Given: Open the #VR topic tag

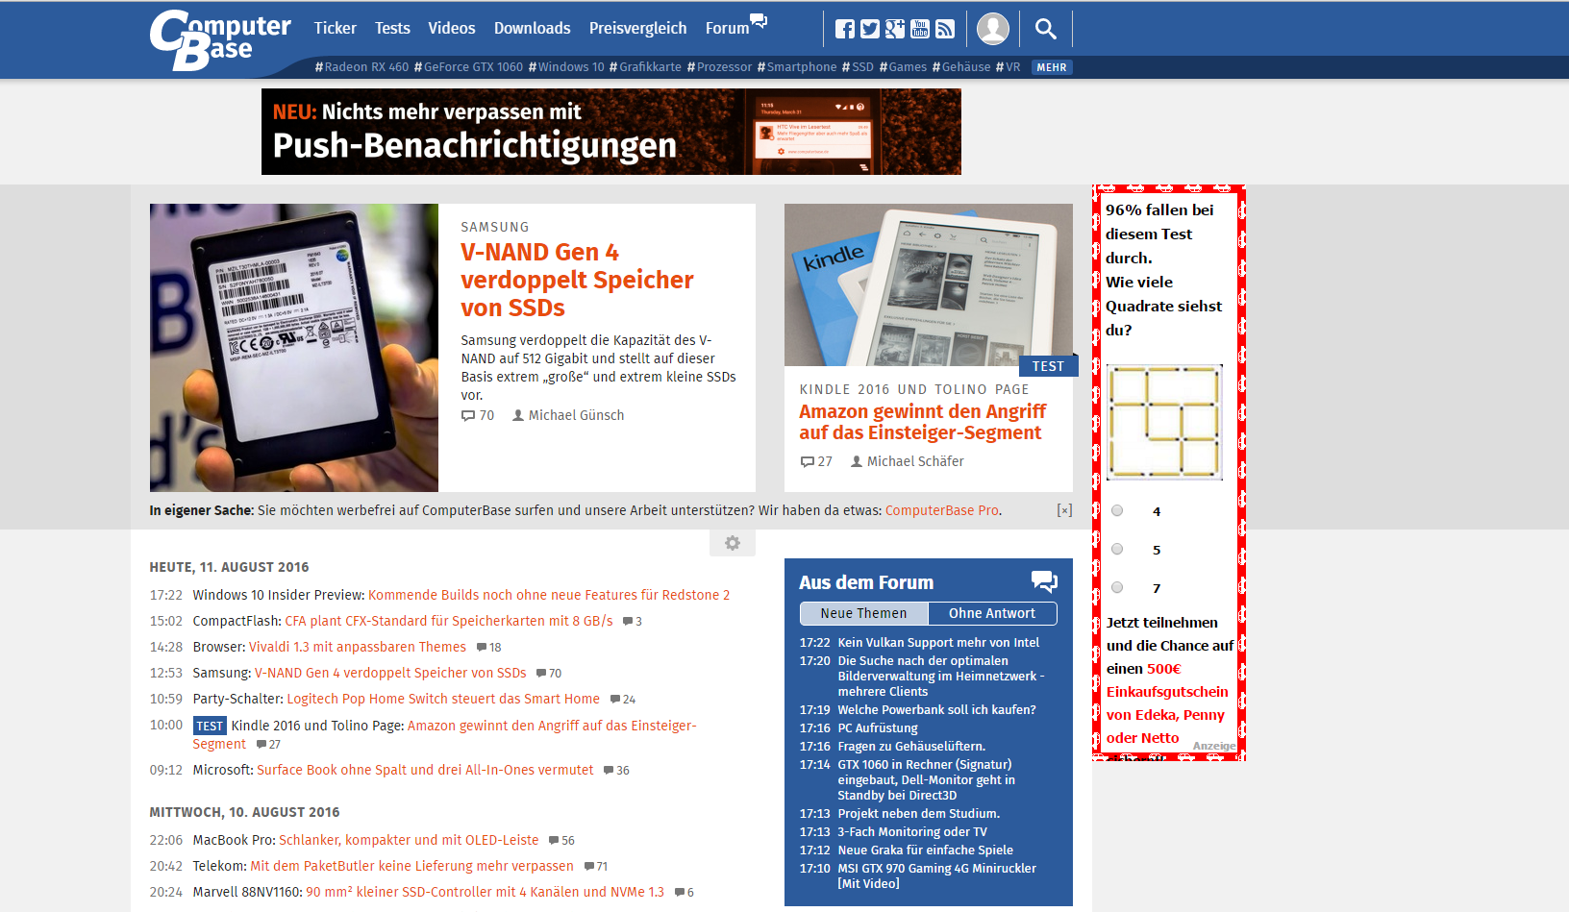Looking at the screenshot, I should coord(1008,67).
